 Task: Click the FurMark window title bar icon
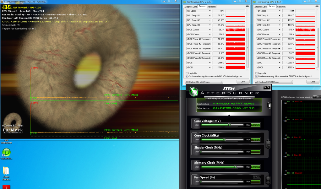tap(2, 2)
